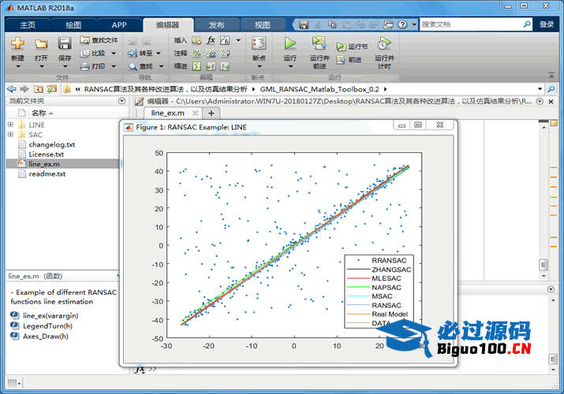Click the NAPSAC legend entry
The height and width of the screenshot is (394, 564).
pos(387,288)
